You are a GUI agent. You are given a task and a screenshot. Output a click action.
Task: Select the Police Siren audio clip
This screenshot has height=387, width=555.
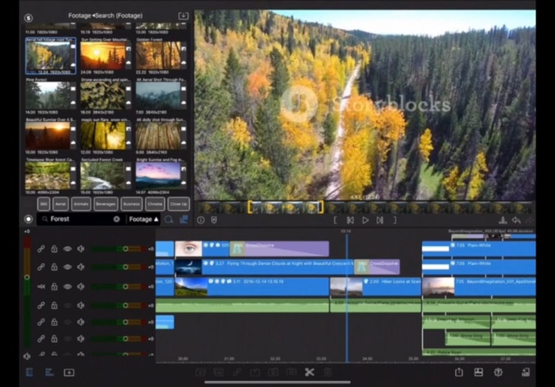coord(479,352)
